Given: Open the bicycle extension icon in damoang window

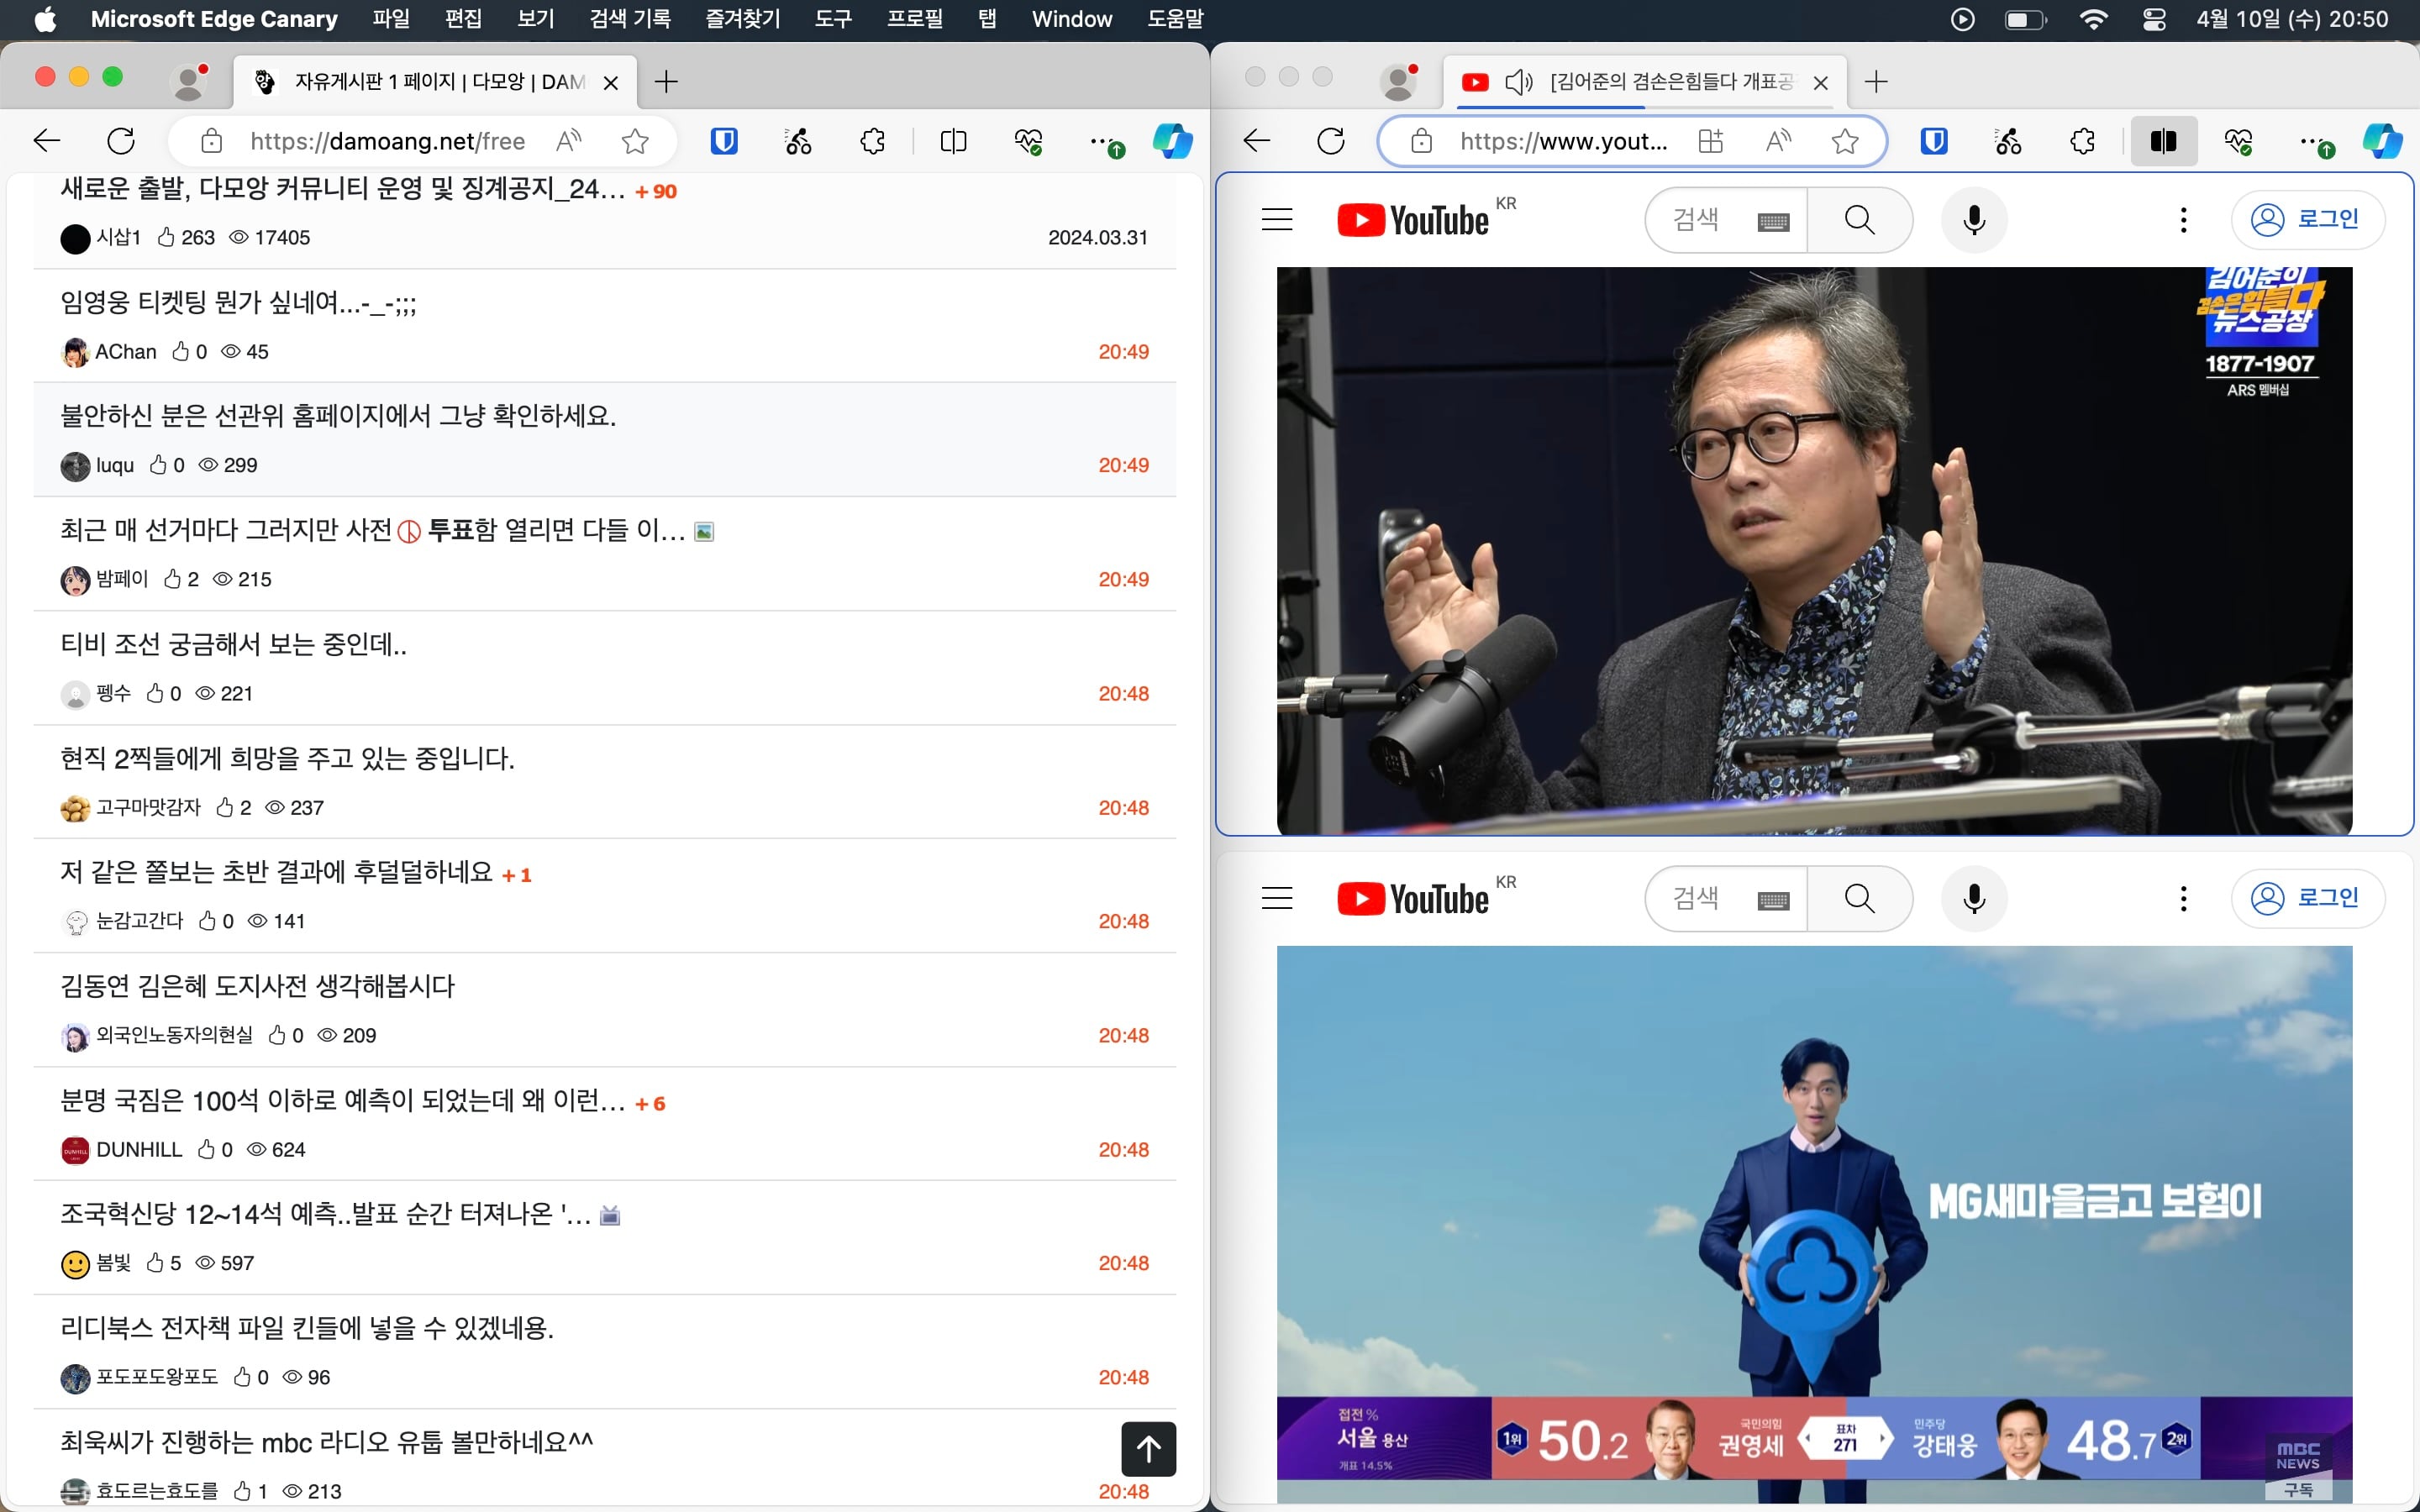Looking at the screenshot, I should [x=798, y=141].
